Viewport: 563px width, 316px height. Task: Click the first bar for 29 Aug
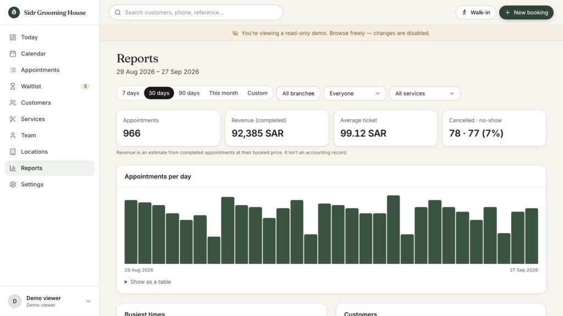[131, 232]
